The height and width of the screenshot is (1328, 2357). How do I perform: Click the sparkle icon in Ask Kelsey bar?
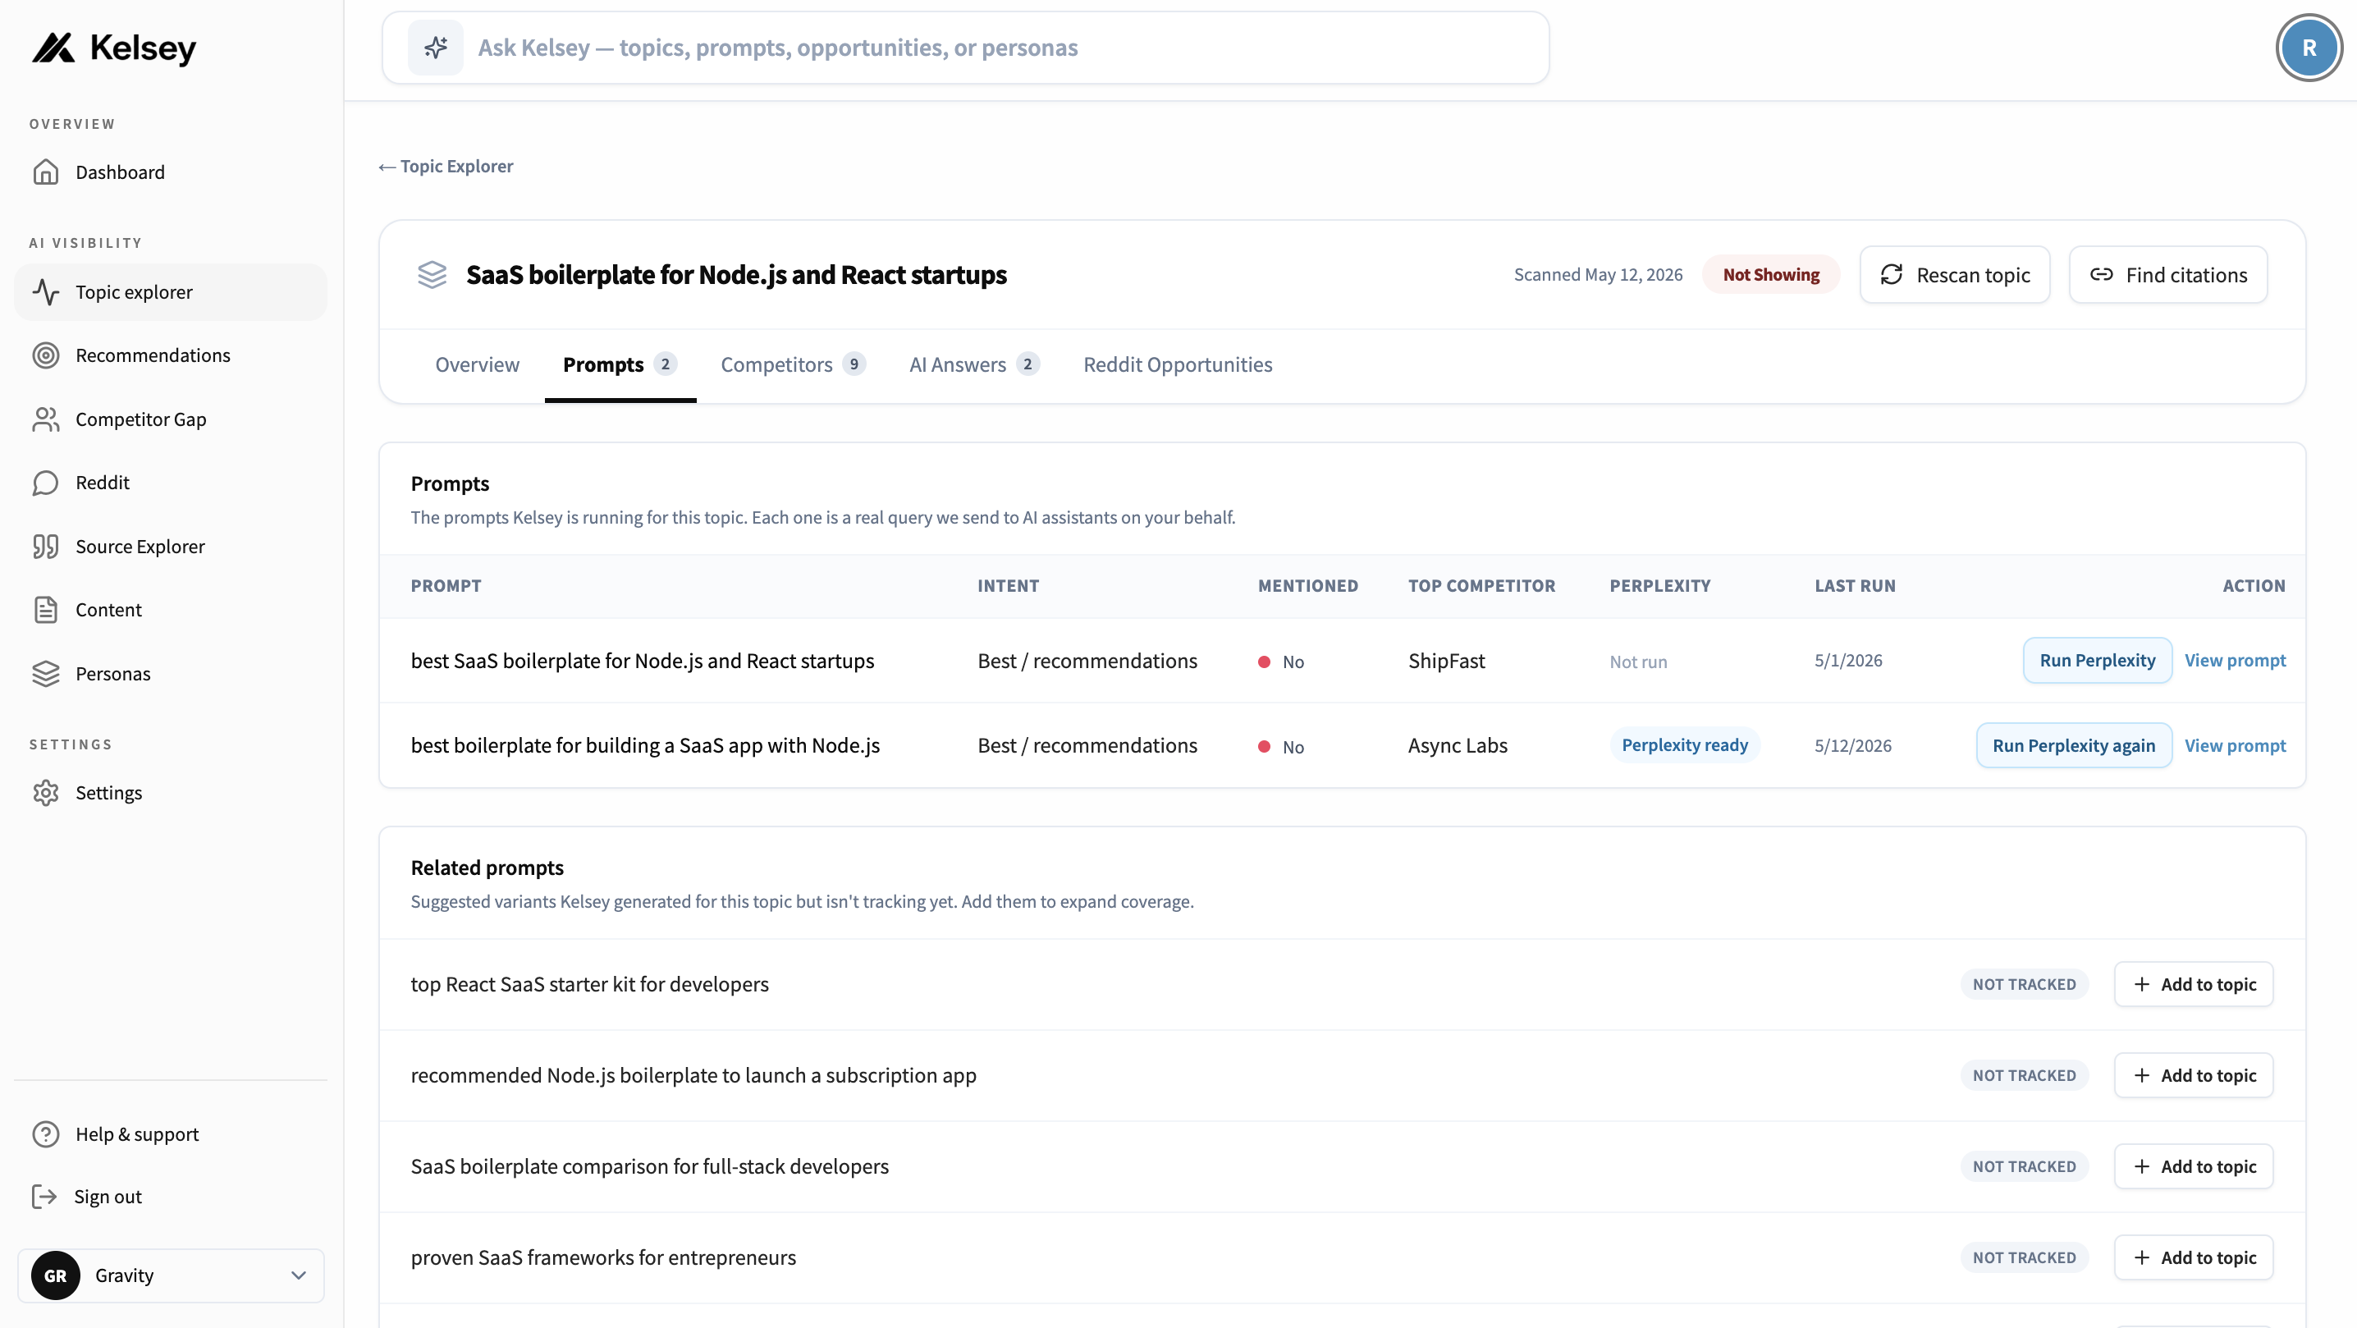point(436,48)
